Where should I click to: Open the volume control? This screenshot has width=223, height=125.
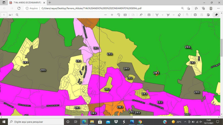coord(201,122)
